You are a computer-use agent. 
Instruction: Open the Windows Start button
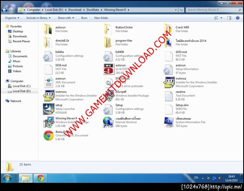[7, 178]
